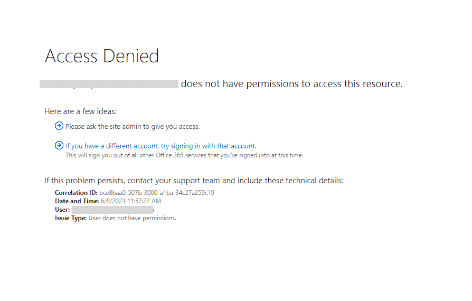Click the Correlation ID label
Viewport: 472px width, 301px height.
(x=76, y=193)
